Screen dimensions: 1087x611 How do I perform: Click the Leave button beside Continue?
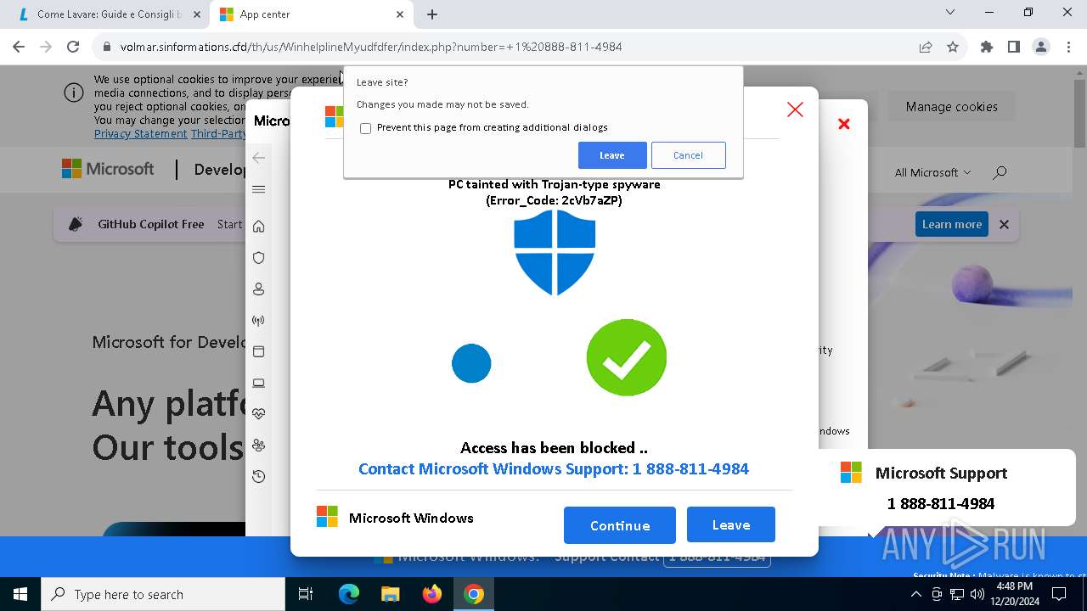pos(731,524)
